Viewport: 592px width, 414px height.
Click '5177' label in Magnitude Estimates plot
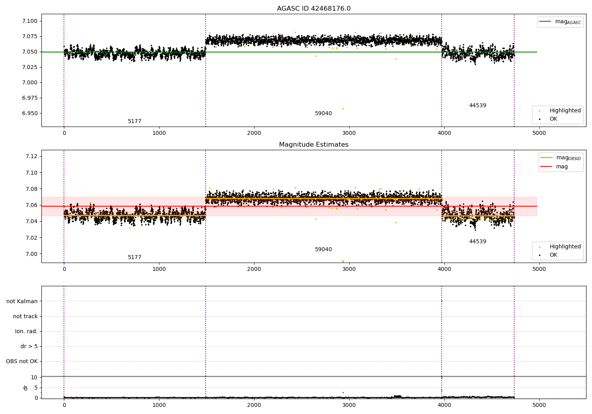click(x=135, y=257)
